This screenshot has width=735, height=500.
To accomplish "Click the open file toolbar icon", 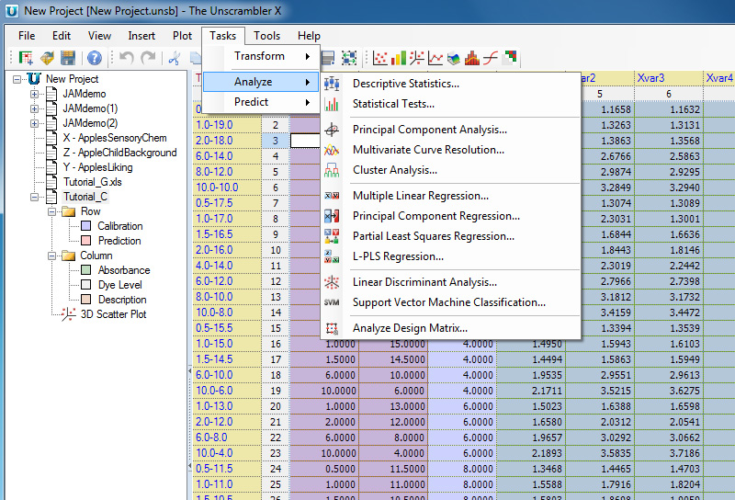I will tap(47, 58).
